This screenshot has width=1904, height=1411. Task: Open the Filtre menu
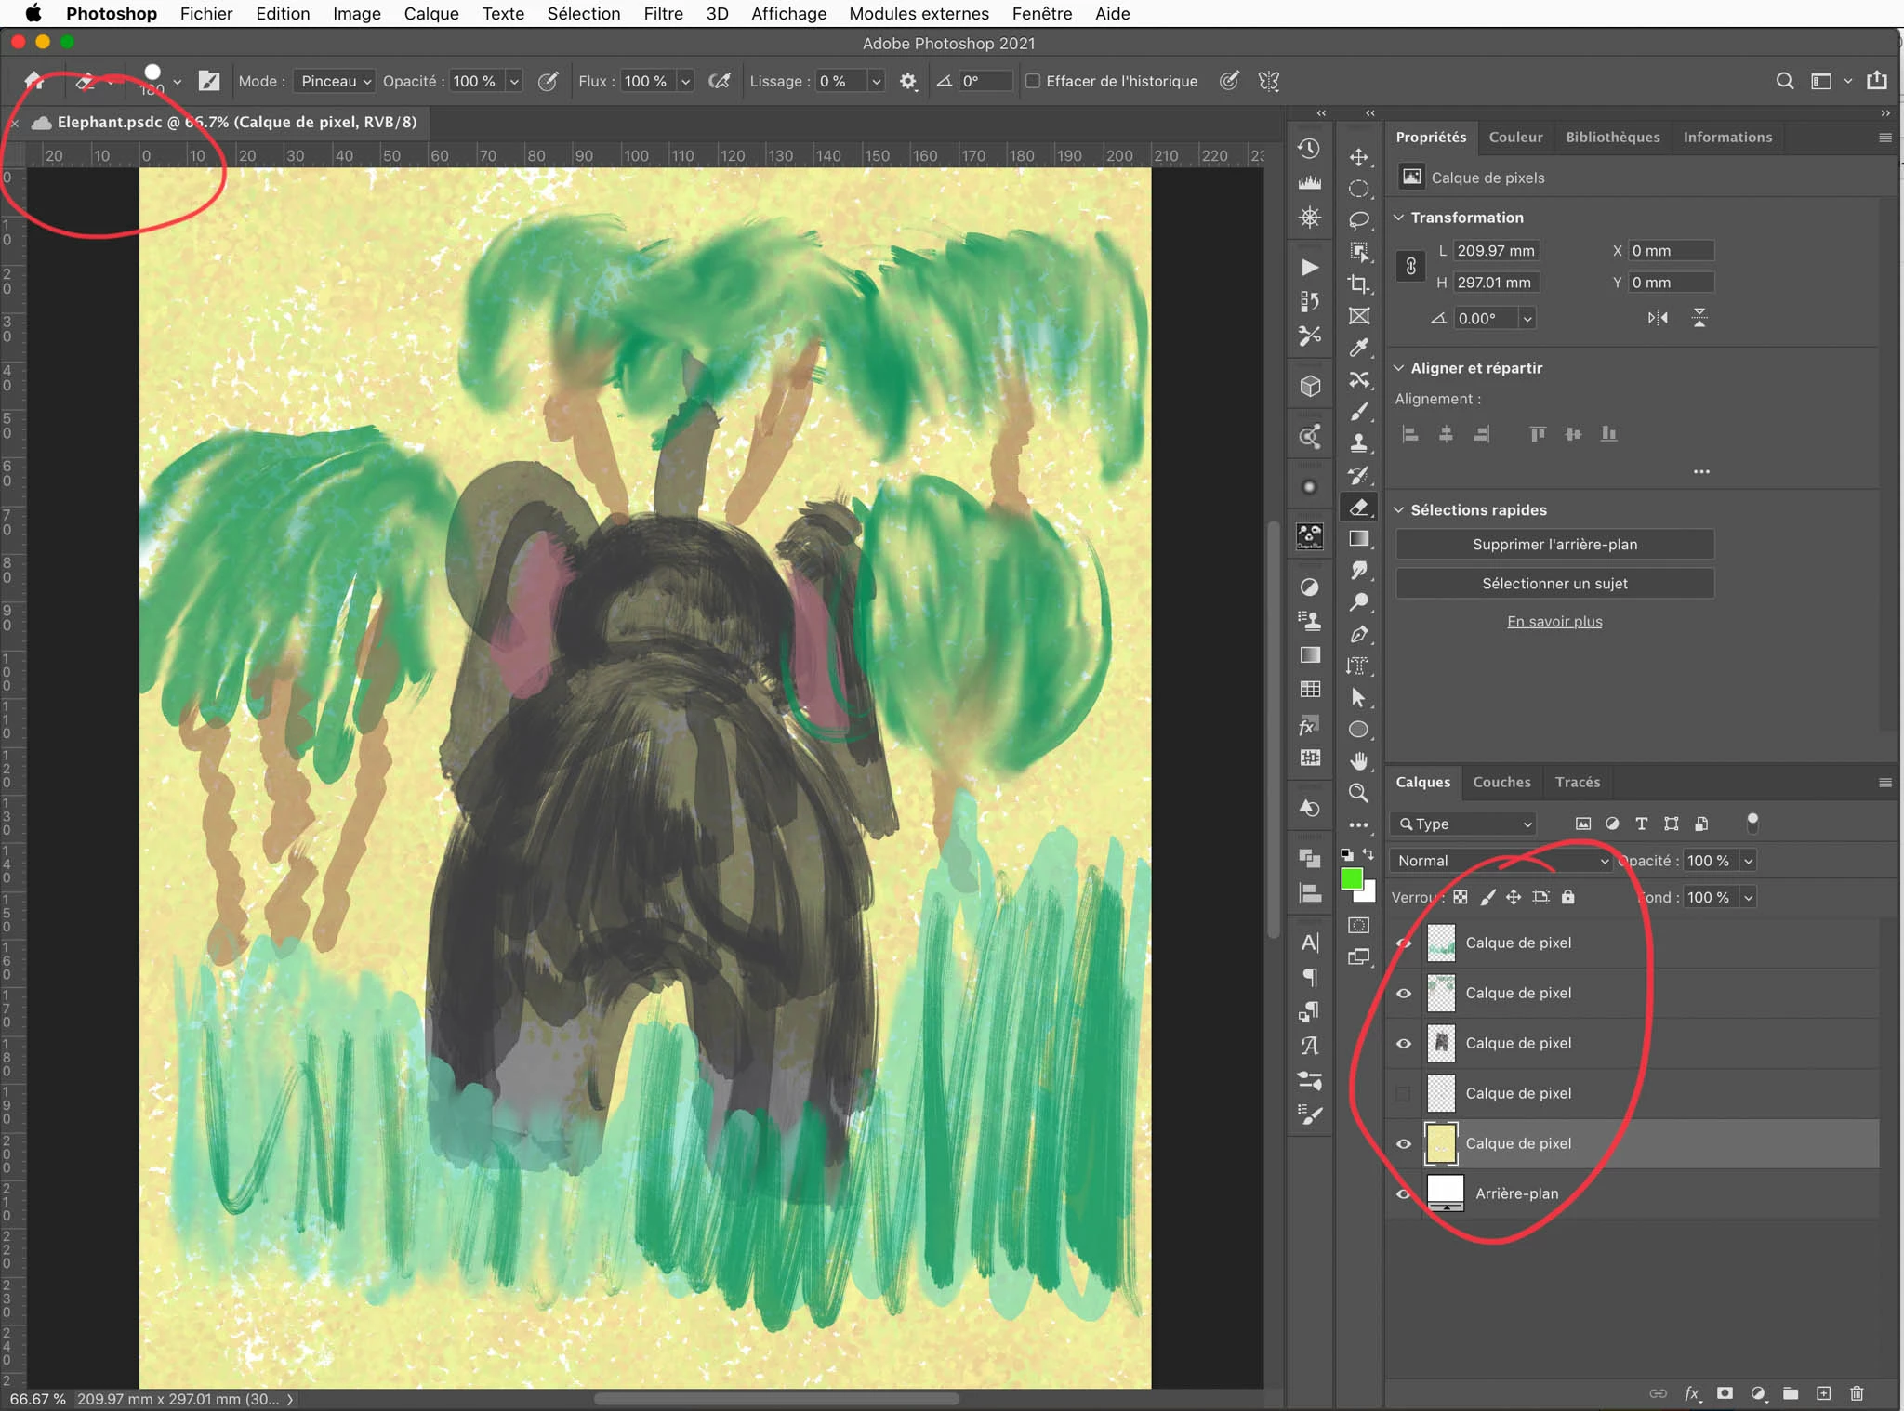[x=663, y=13]
